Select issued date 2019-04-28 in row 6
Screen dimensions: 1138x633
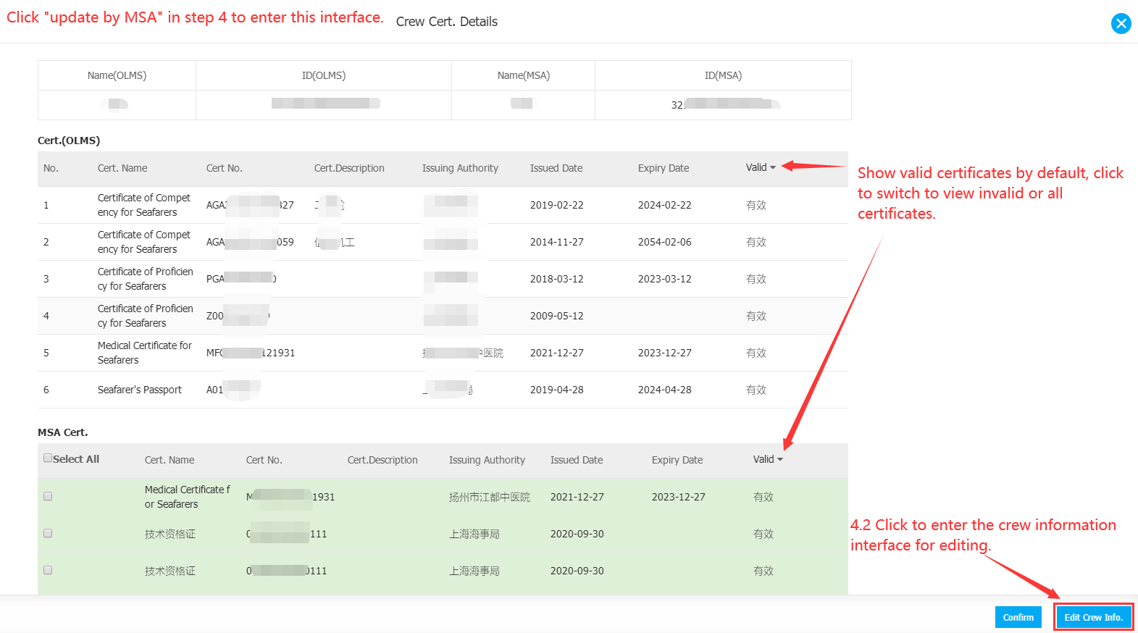click(556, 390)
